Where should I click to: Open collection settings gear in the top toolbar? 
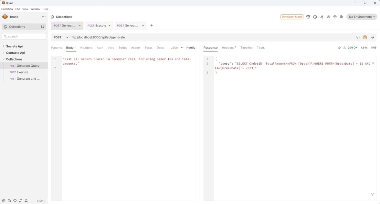pos(335,17)
